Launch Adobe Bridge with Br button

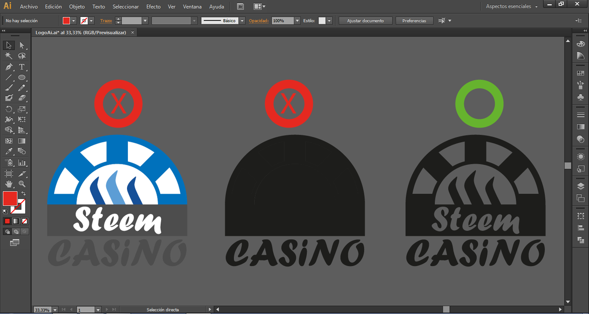pos(241,6)
